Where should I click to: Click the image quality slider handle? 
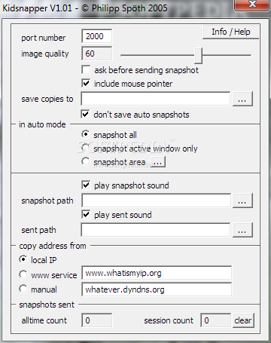(198, 55)
